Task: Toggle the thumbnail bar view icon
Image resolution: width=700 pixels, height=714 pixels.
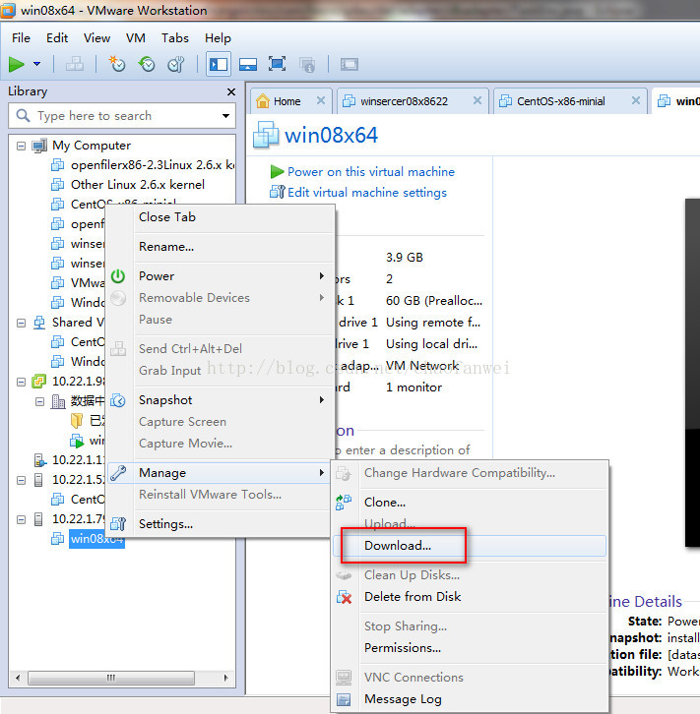Action: tap(248, 64)
